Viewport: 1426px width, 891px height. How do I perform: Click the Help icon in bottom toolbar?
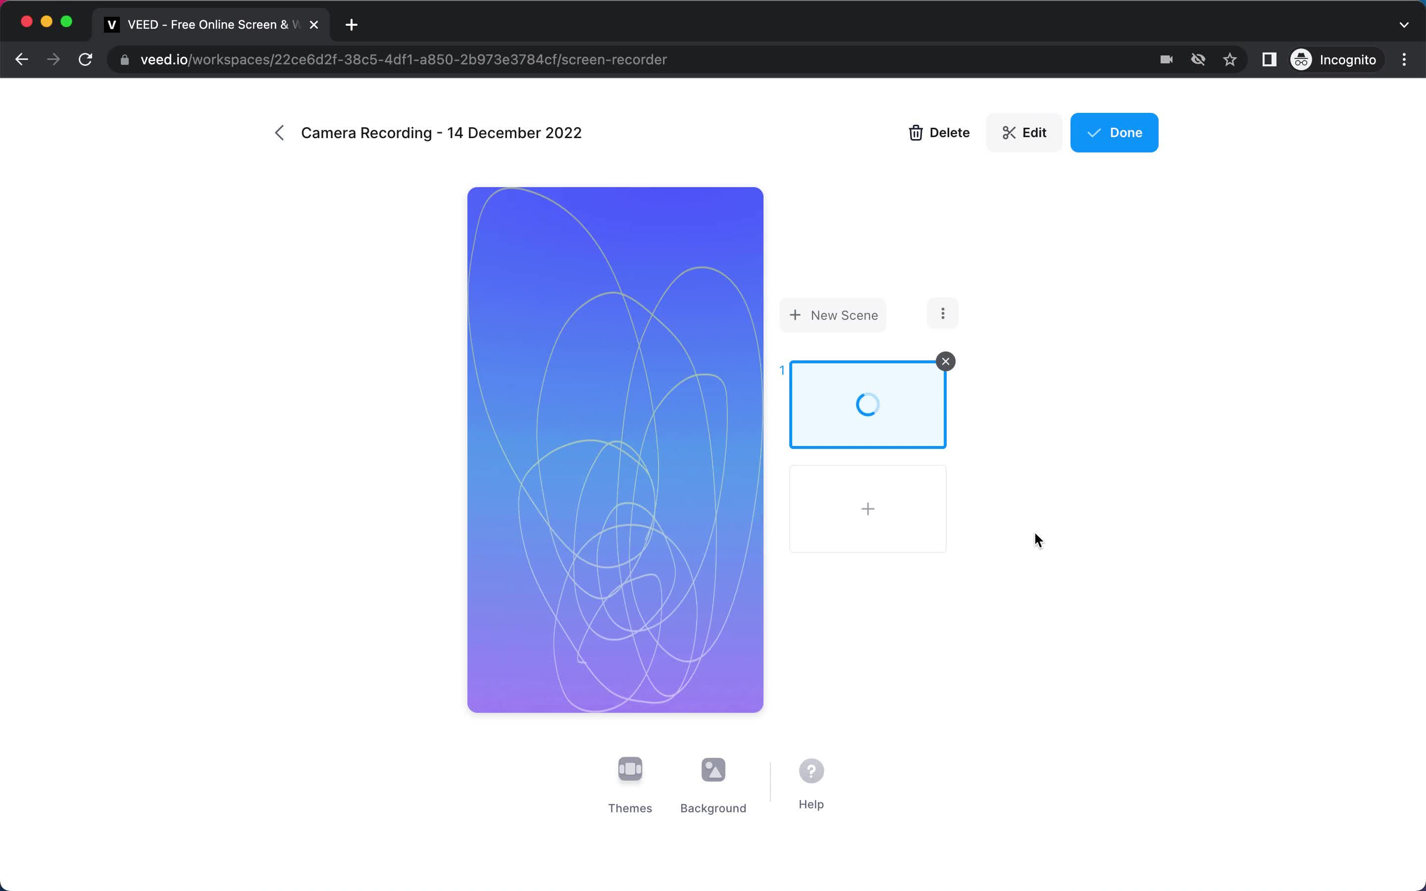coord(812,771)
